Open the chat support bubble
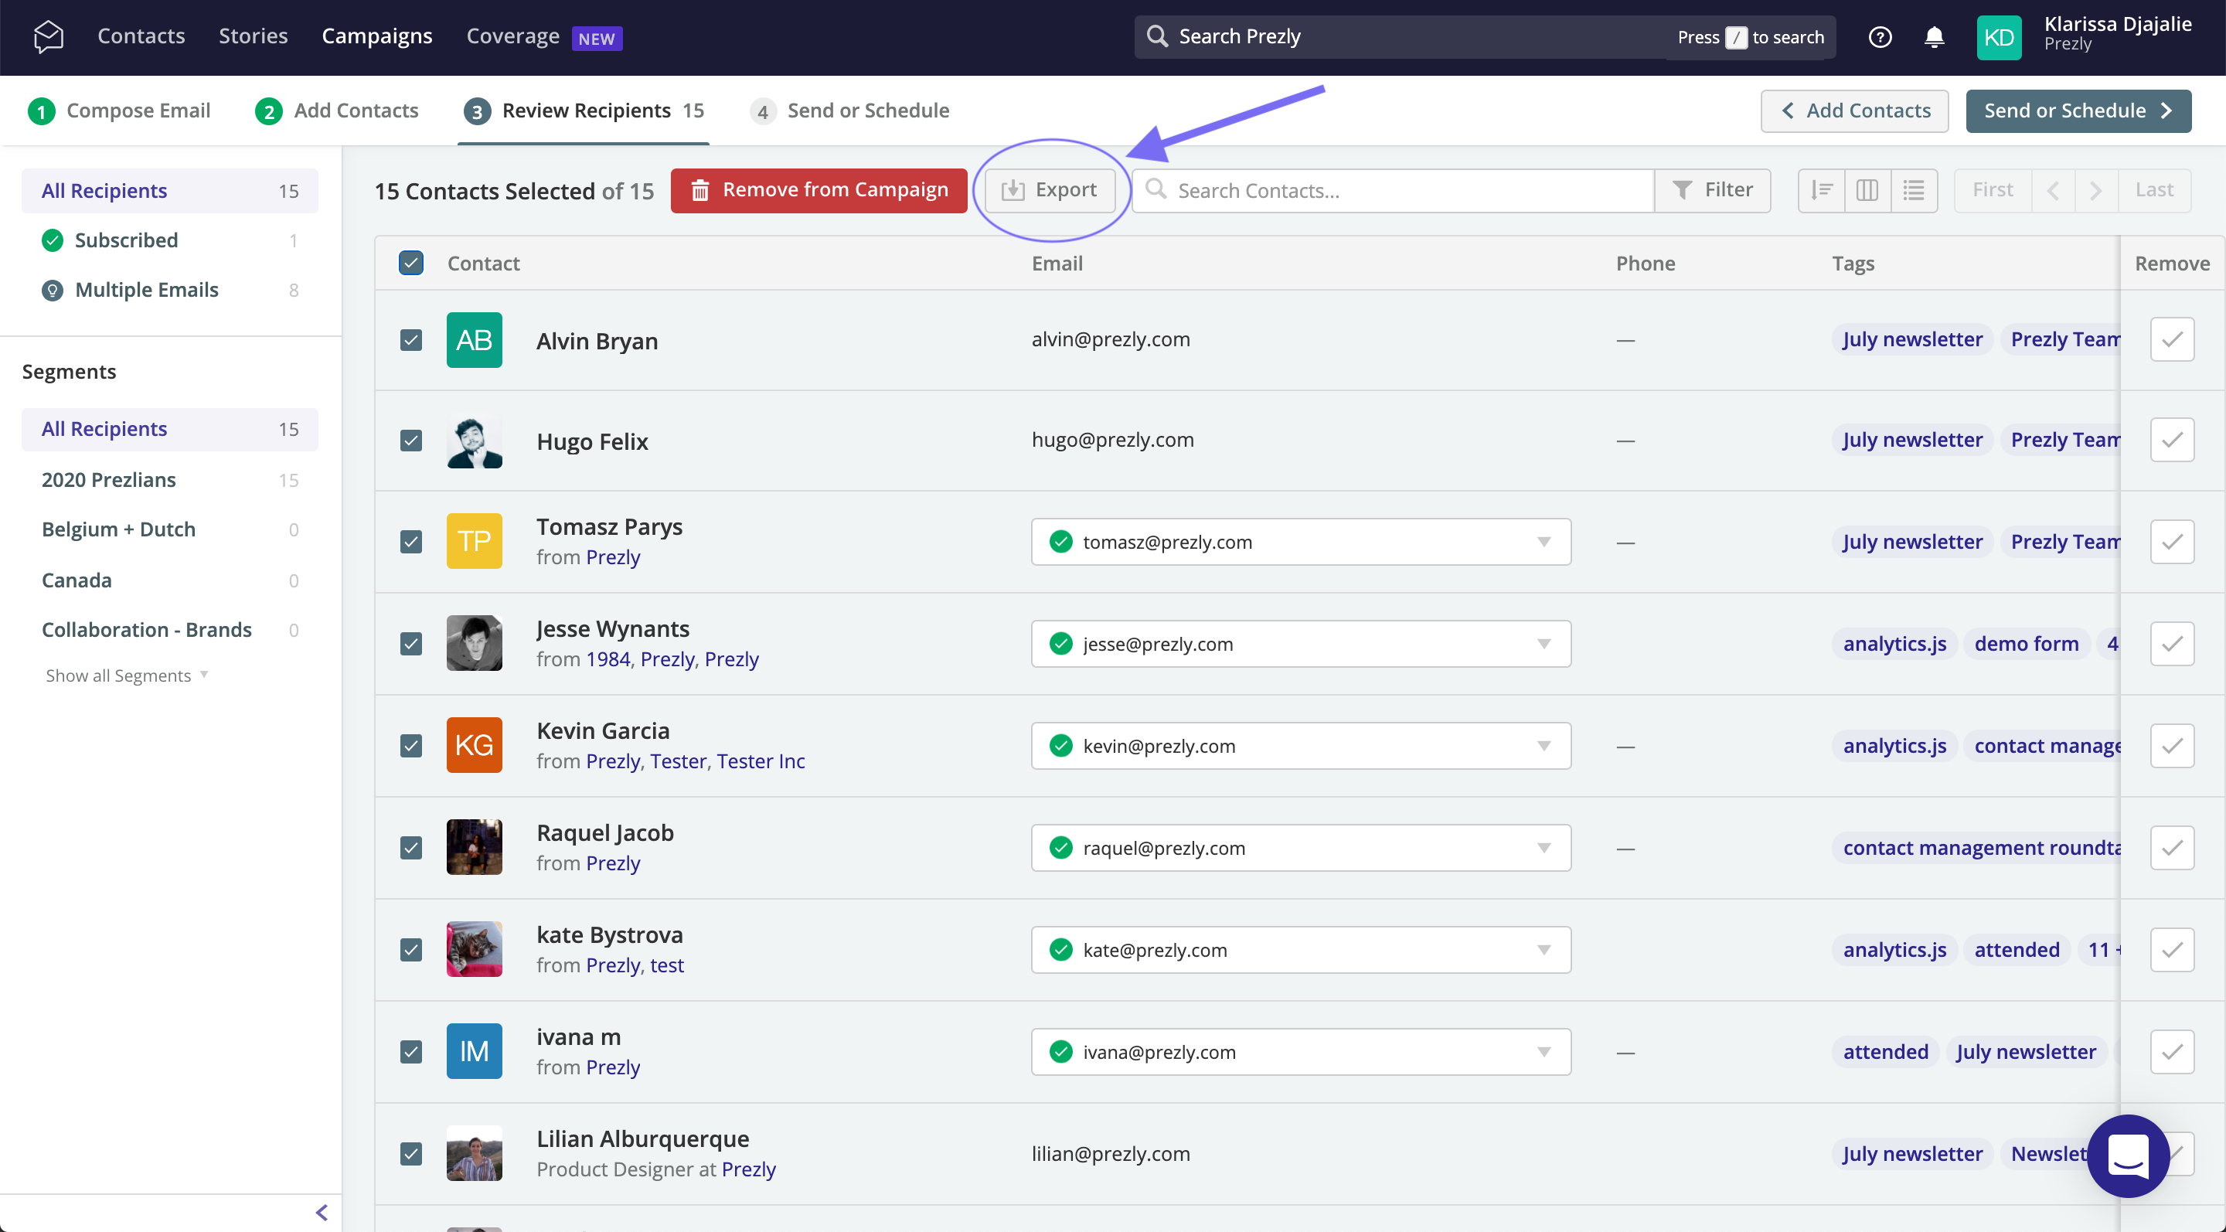This screenshot has height=1232, width=2226. 2128,1155
